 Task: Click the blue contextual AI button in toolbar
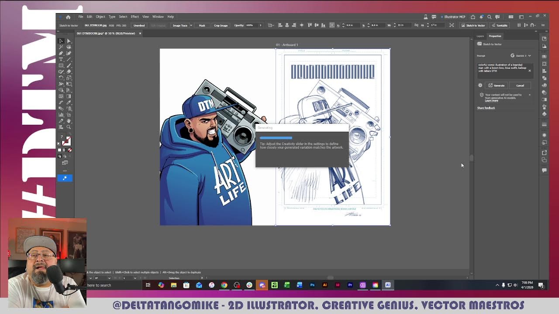pos(65,178)
